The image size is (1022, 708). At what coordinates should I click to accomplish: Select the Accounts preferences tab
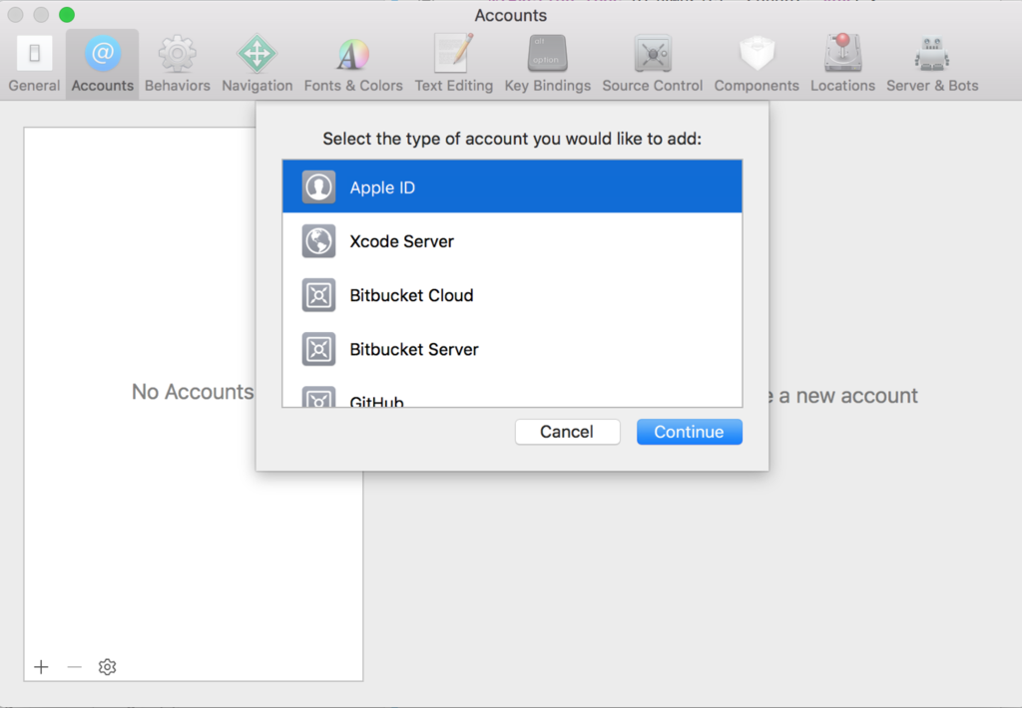point(103,64)
